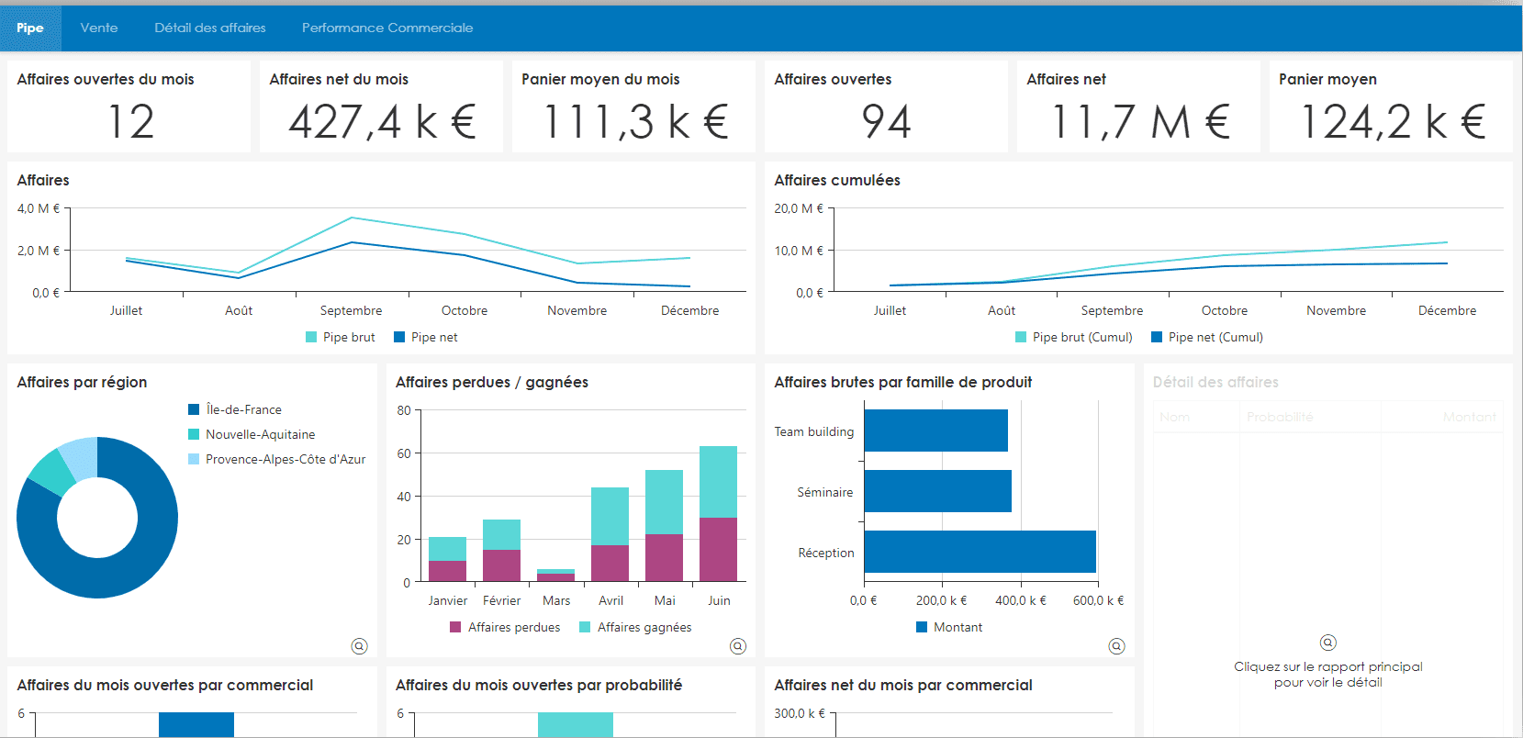Screen dimensions: 1523x738
Task: Select the Avril Affaires perdues bar segment
Action: point(610,563)
